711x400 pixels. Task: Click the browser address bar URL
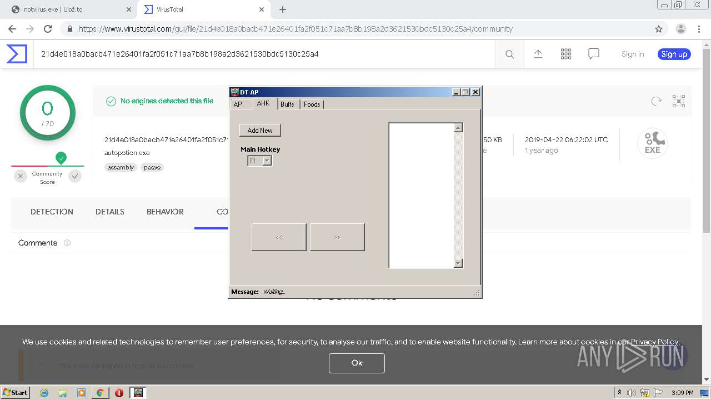click(296, 29)
